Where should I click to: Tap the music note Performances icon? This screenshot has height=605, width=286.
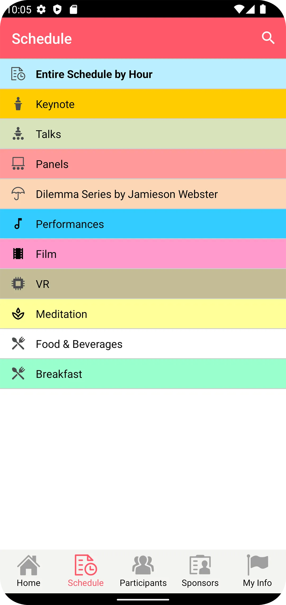click(18, 224)
